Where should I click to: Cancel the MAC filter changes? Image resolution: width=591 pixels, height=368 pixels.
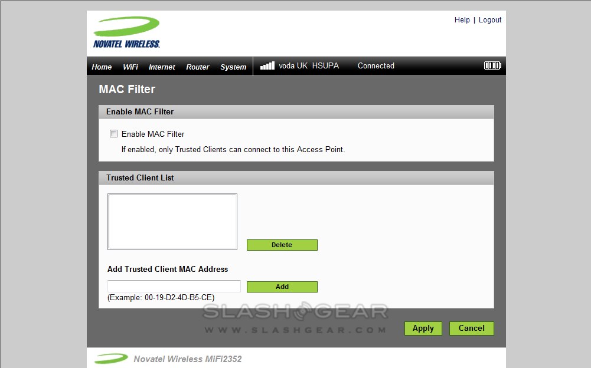coord(471,328)
